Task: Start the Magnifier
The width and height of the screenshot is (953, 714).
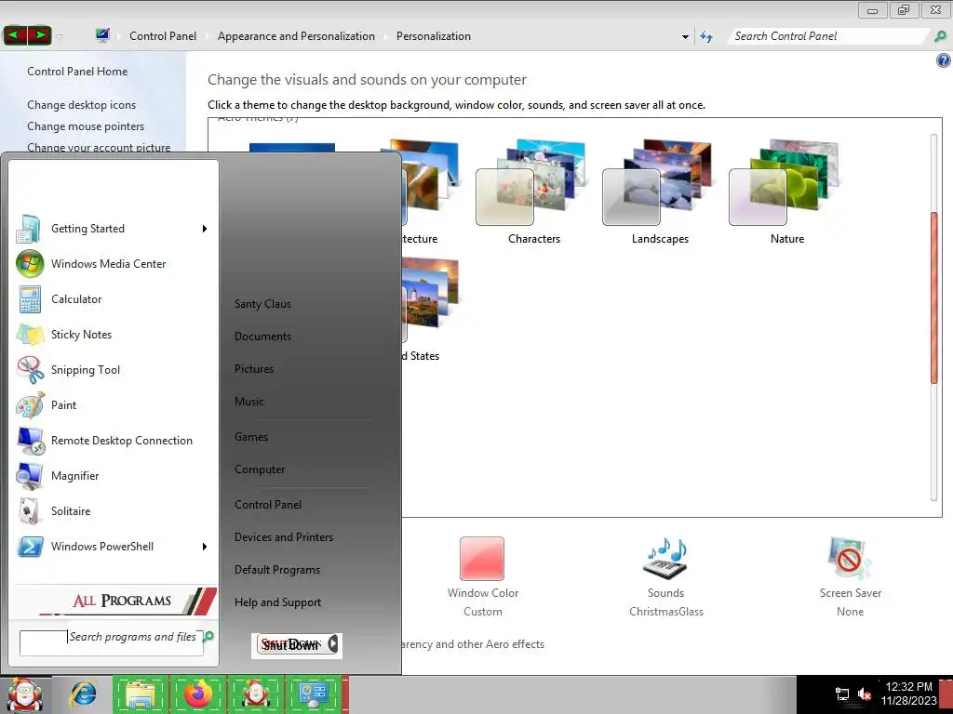Action: (112, 475)
